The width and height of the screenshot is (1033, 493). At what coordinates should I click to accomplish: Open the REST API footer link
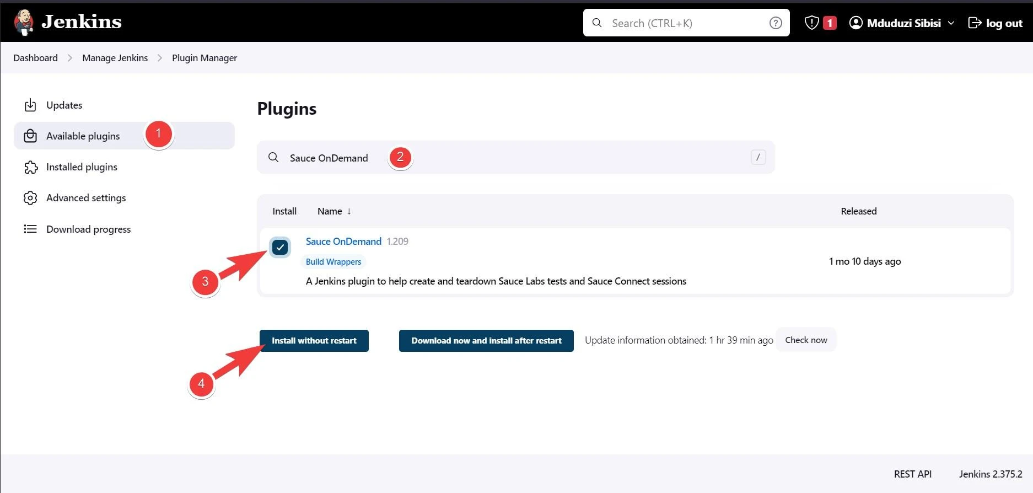(x=913, y=474)
